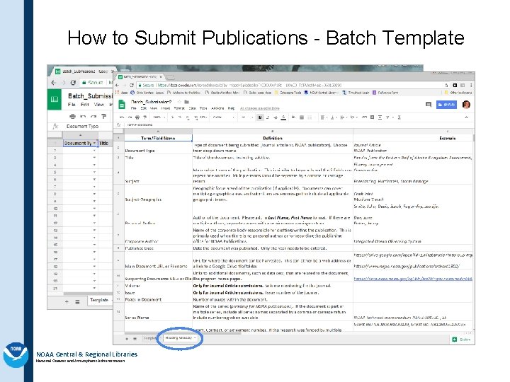Open the font family dropdown in toolbar
This screenshot has height=382, width=510.
224,117
